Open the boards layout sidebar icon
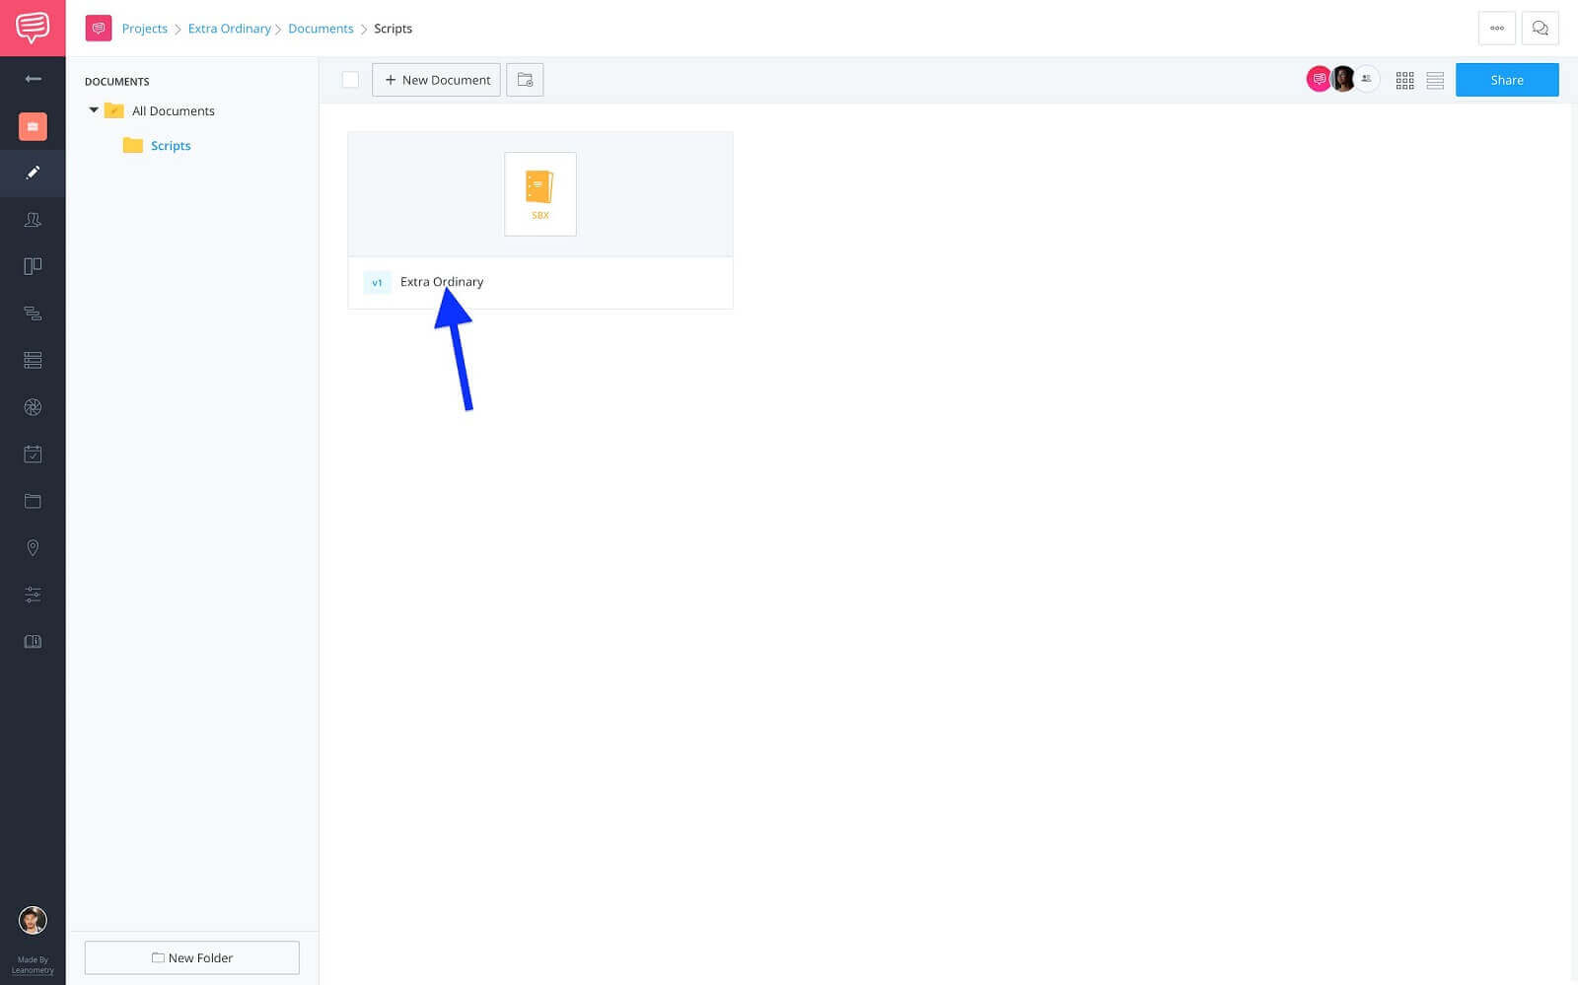1578x985 pixels. pyautogui.click(x=33, y=266)
